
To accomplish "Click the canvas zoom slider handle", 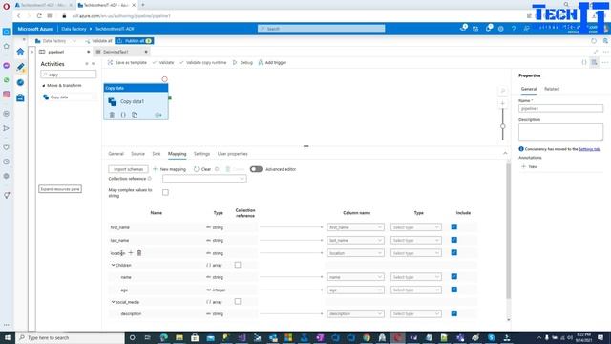I will coord(503,126).
